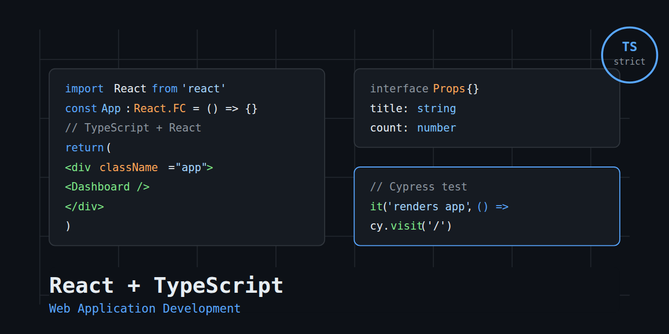Click the TS strict circular badge
The height and width of the screenshot is (334, 669).
tap(629, 55)
